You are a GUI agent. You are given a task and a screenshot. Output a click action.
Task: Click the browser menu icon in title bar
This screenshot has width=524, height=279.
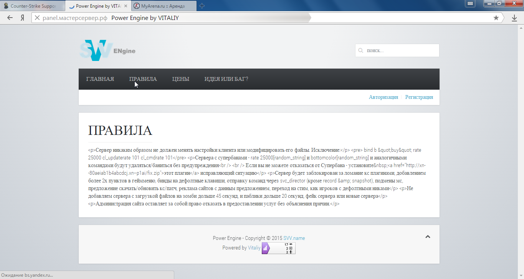point(470,4)
